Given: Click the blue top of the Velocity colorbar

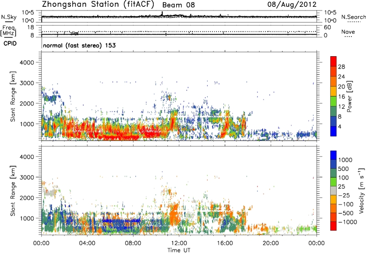Looking at the screenshot, I should 334,155.
